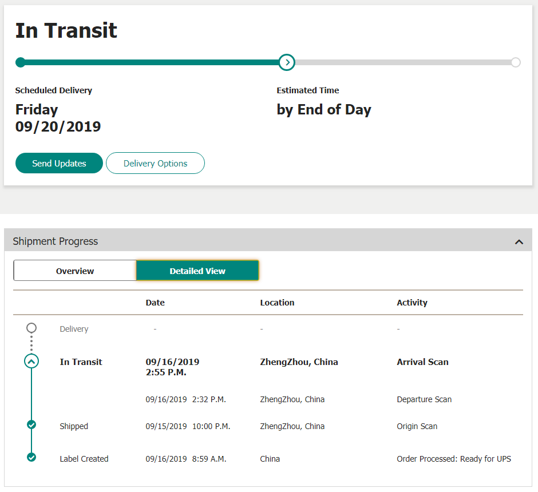Click the progress bar end circle
Image resolution: width=538 pixels, height=492 pixels.
[515, 62]
